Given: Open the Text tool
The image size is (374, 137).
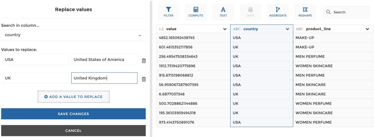Looking at the screenshot, I should point(223,12).
